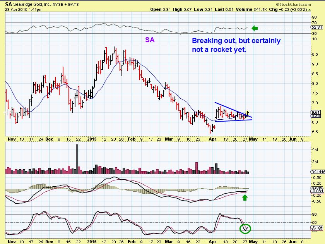The height and width of the screenshot is (244, 325).
Task: Click the Open 6.31 value
Action: [x=161, y=10]
